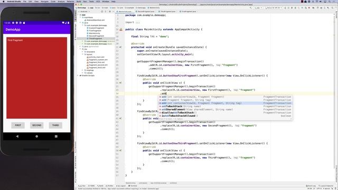Open the Window menu in the menu bar
Image resolution: width=338 pixels, height=190 pixels.
(x=106, y=1)
